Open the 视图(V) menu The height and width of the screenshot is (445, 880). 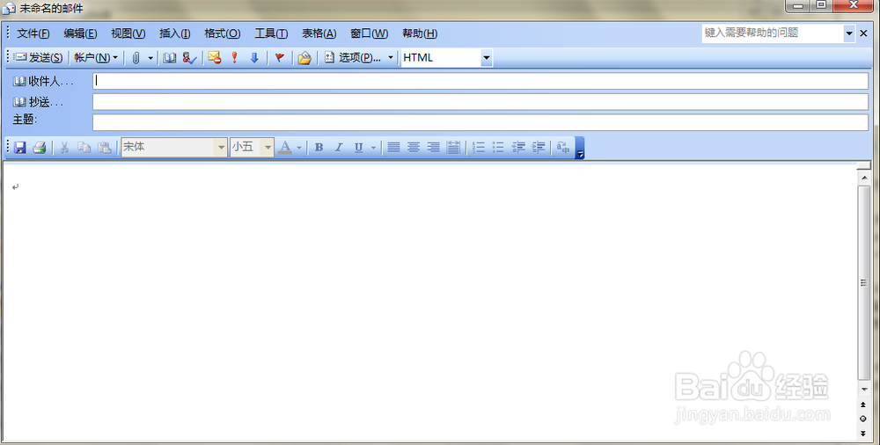click(128, 33)
